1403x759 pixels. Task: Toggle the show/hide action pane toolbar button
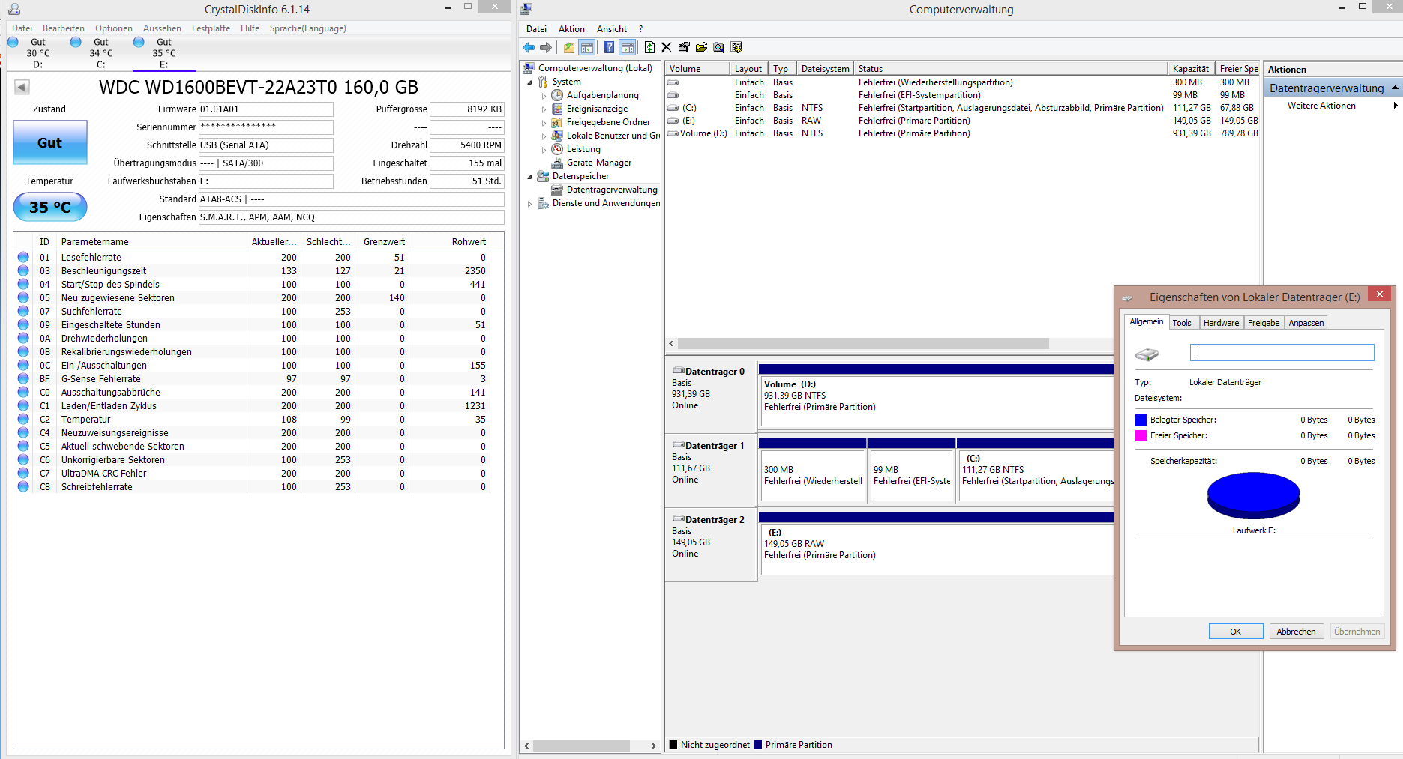click(628, 48)
